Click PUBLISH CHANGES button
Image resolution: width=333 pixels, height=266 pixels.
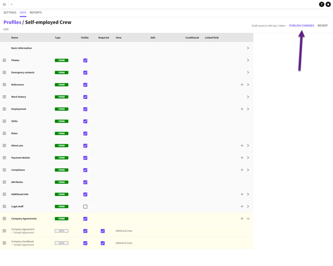(302, 25)
